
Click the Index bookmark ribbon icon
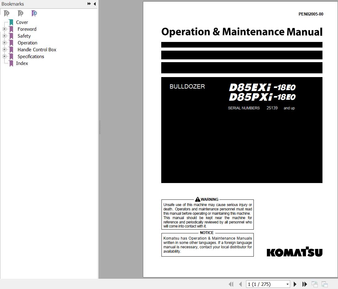tap(11, 63)
